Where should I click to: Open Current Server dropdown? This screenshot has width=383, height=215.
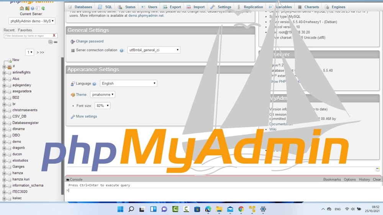pos(32,21)
